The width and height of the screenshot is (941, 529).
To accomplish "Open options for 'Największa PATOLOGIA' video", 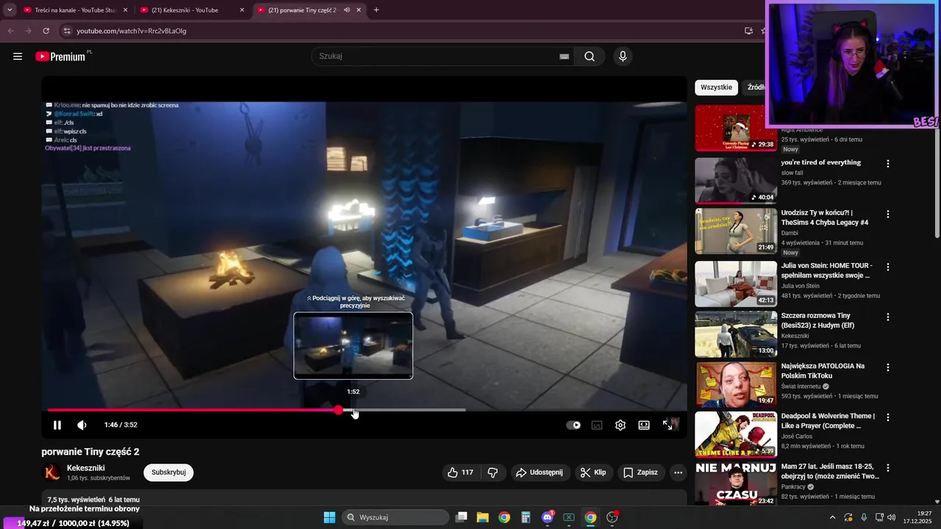I will tap(888, 367).
